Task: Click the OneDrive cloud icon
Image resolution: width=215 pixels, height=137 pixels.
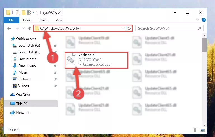Action: 13,95
